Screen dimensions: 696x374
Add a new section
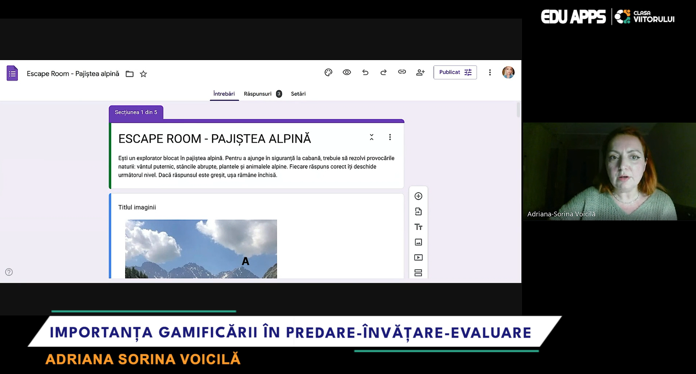[419, 273]
